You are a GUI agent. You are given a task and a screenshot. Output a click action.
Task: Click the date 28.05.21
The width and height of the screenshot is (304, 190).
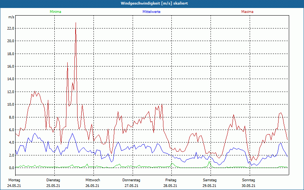click(x=170, y=186)
